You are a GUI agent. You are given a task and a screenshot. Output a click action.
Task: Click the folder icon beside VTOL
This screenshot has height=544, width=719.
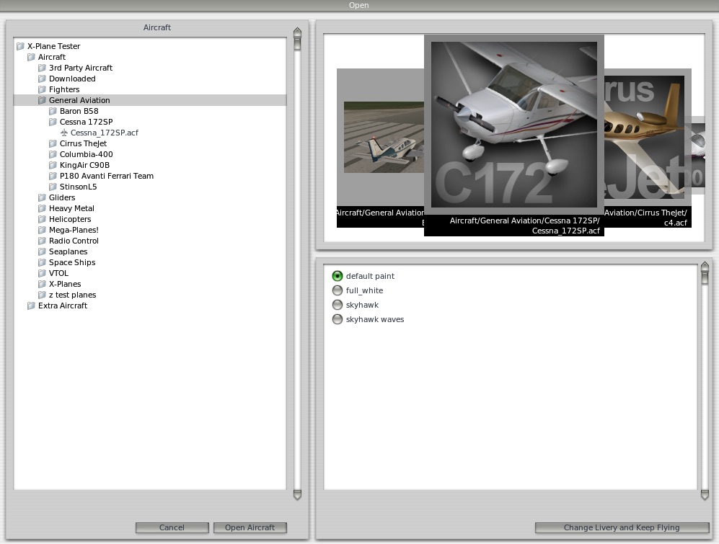coord(43,273)
